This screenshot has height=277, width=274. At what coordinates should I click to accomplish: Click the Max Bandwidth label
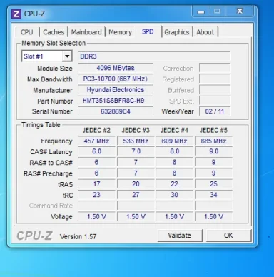(x=50, y=79)
